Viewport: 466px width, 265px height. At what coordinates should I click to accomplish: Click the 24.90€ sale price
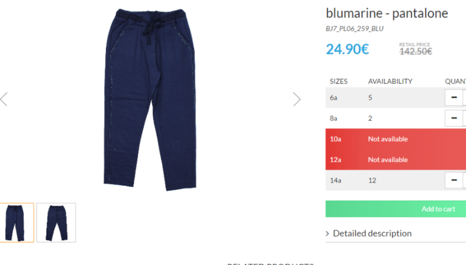point(347,49)
